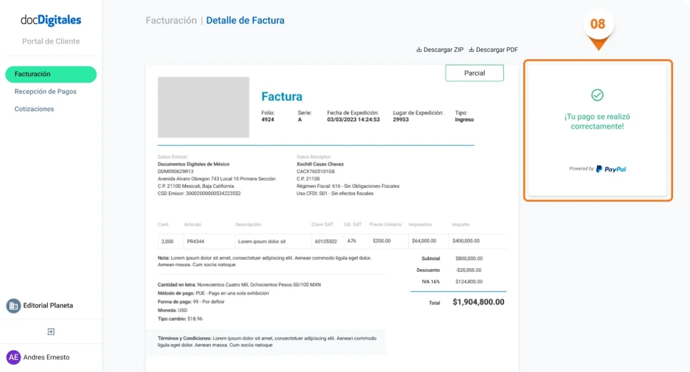Click receiver name Xochitl Casas Chavez
This screenshot has height=372, width=690.
click(320, 164)
